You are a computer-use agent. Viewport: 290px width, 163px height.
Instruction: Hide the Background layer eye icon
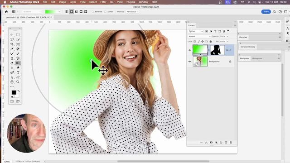click(189, 62)
